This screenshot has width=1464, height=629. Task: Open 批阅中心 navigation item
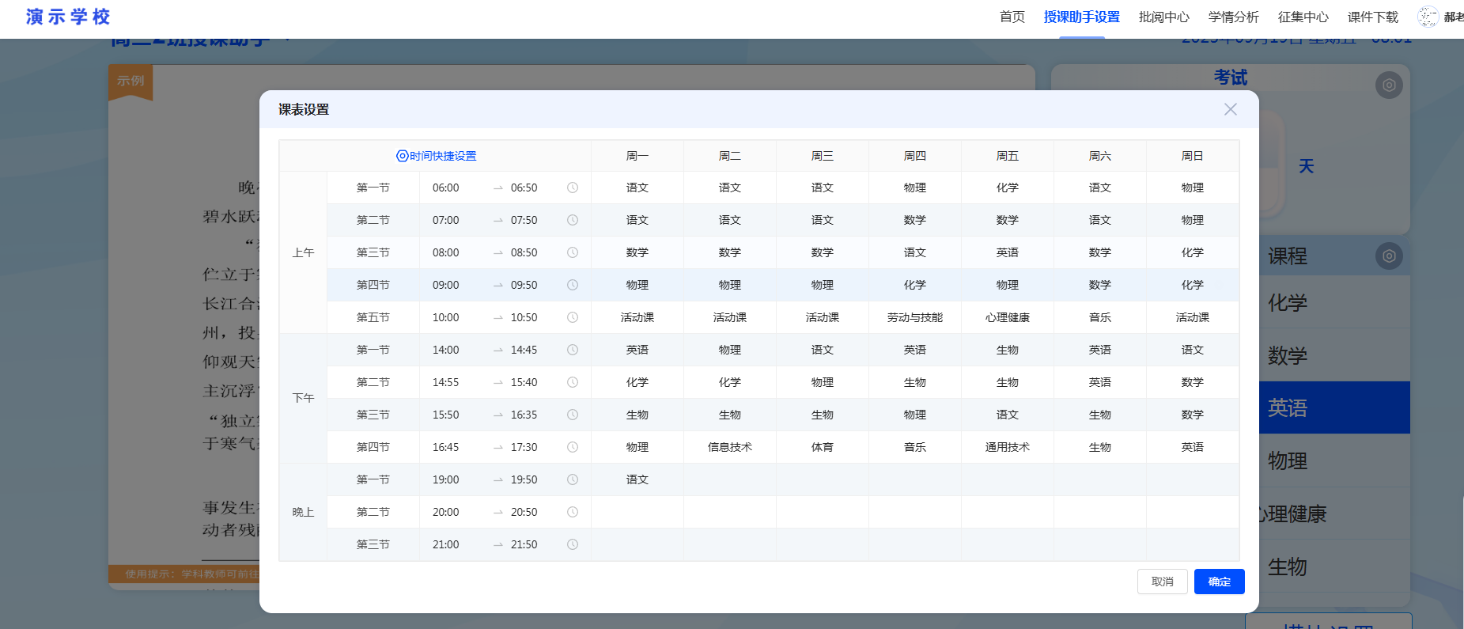point(1163,17)
